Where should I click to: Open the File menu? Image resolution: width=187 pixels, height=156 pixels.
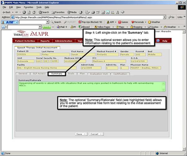(x=4, y=7)
